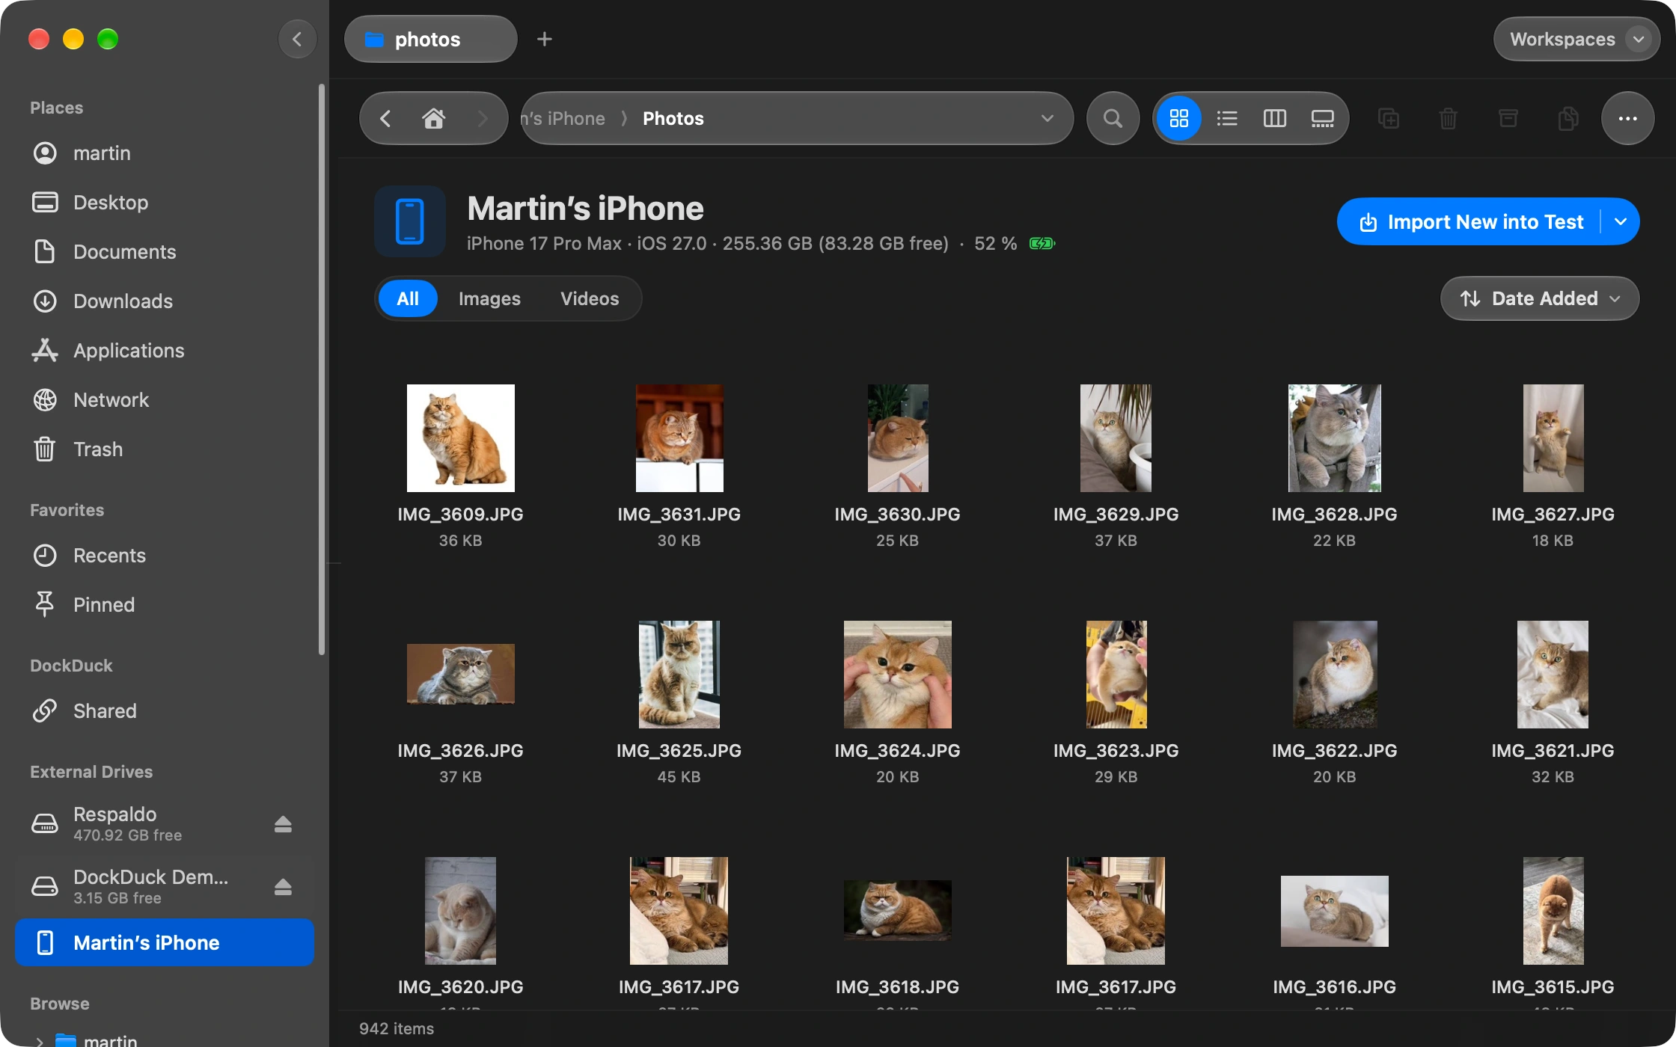Open Documents from the sidebar

(x=165, y=252)
